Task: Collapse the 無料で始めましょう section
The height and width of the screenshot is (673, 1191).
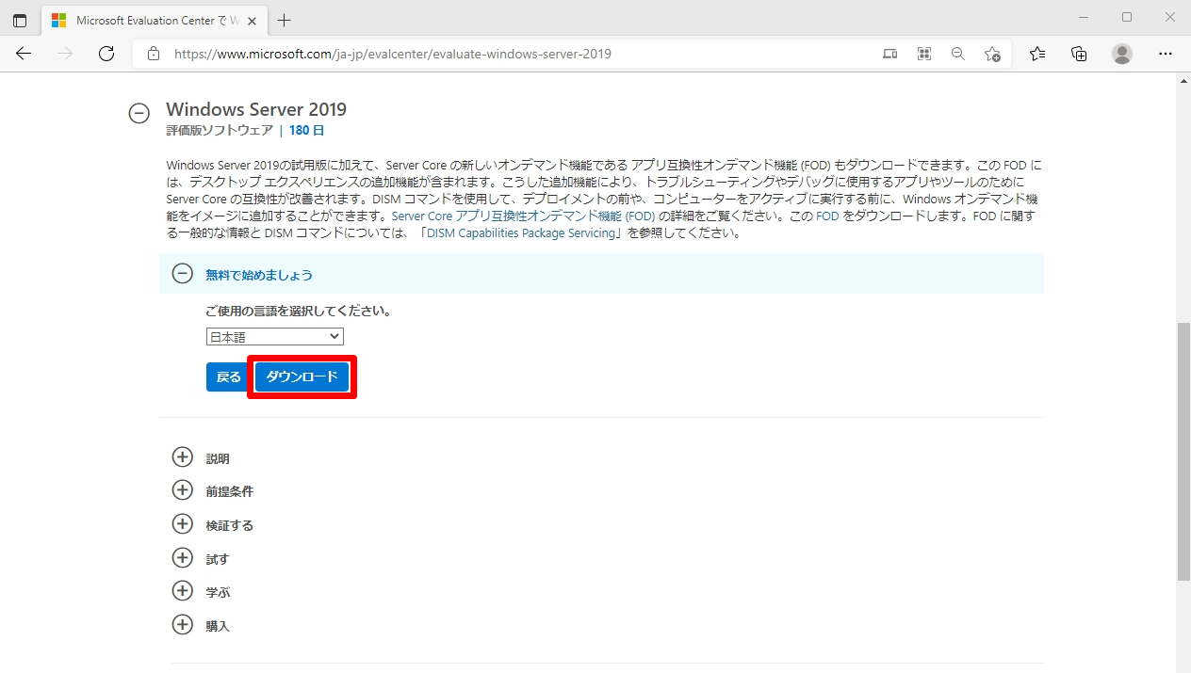Action: click(183, 274)
